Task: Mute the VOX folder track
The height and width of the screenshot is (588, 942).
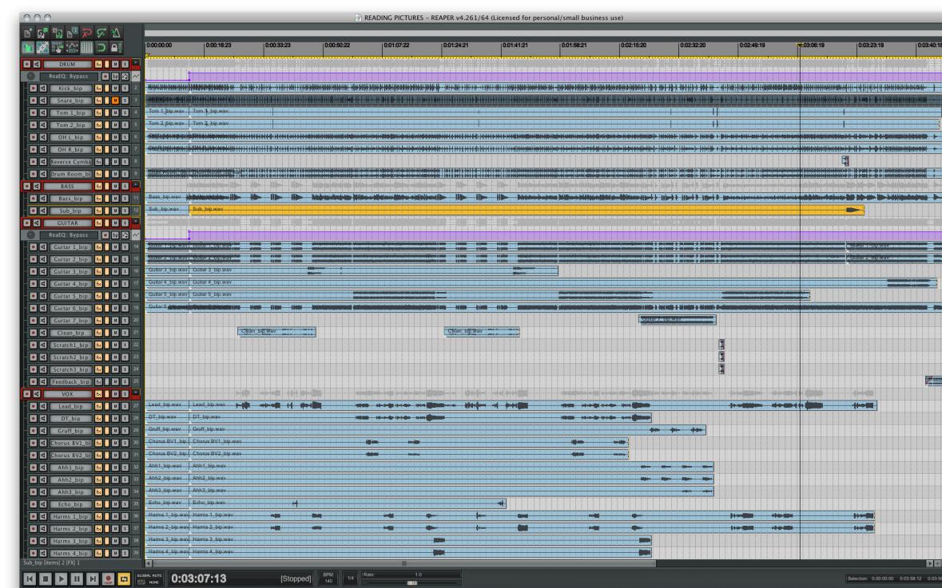Action: 115,394
